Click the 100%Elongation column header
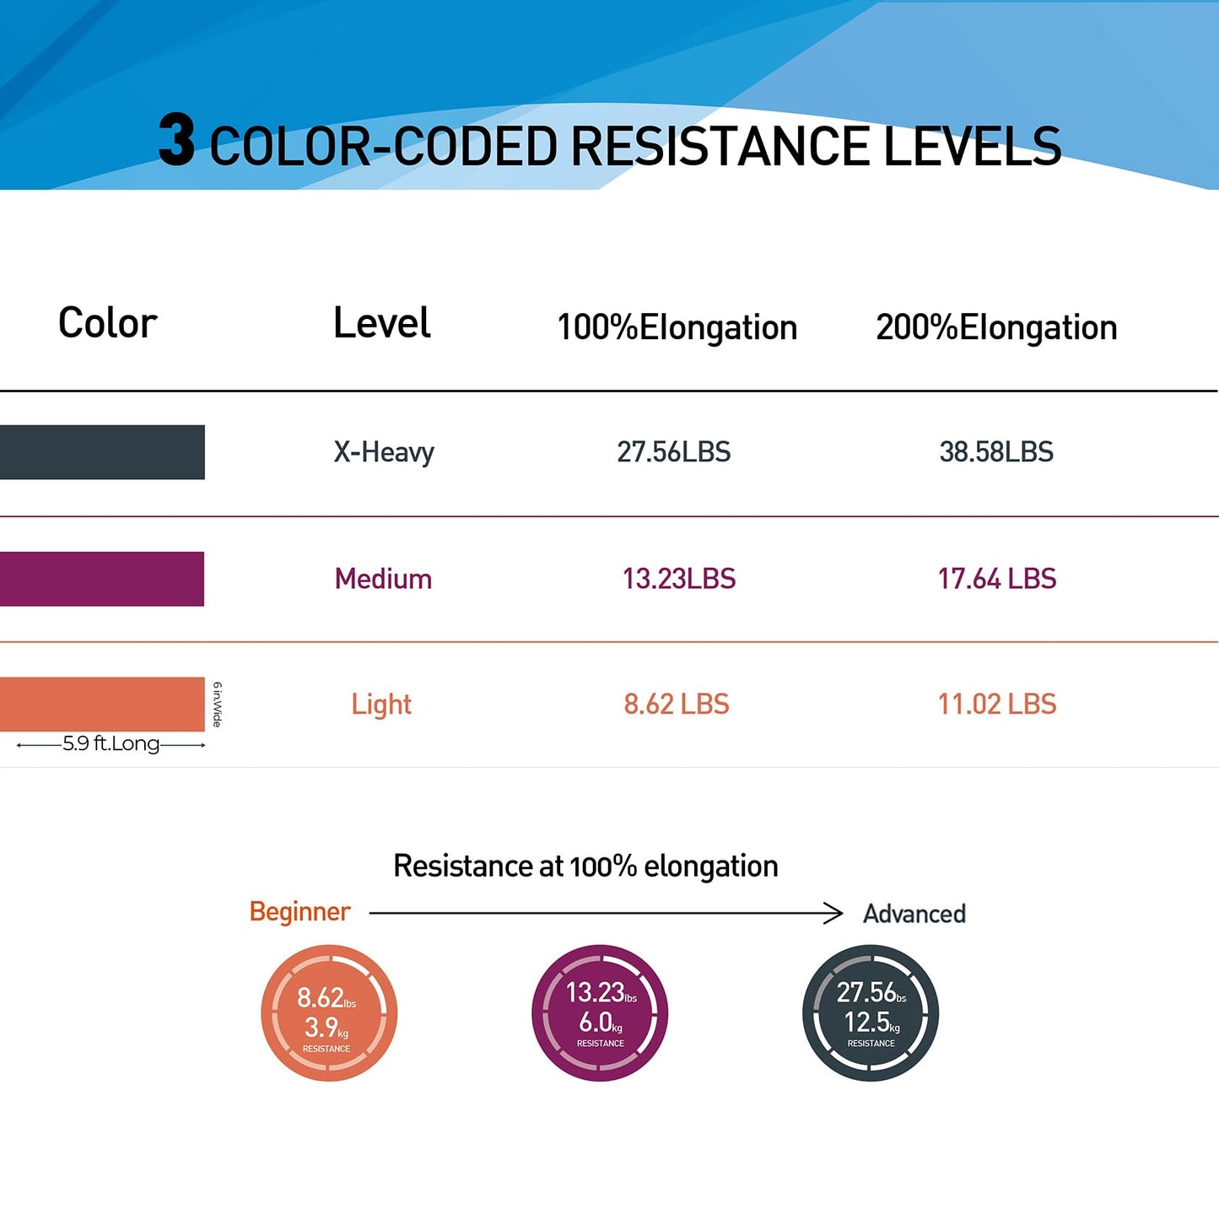The width and height of the screenshot is (1219, 1225). click(677, 327)
